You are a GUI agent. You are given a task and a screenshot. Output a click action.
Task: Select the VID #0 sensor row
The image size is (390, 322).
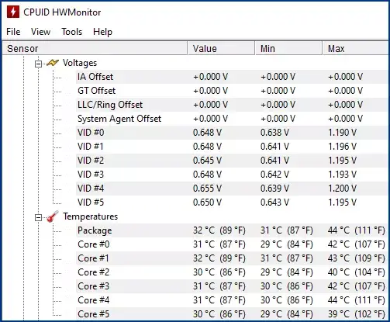[x=232, y=133]
